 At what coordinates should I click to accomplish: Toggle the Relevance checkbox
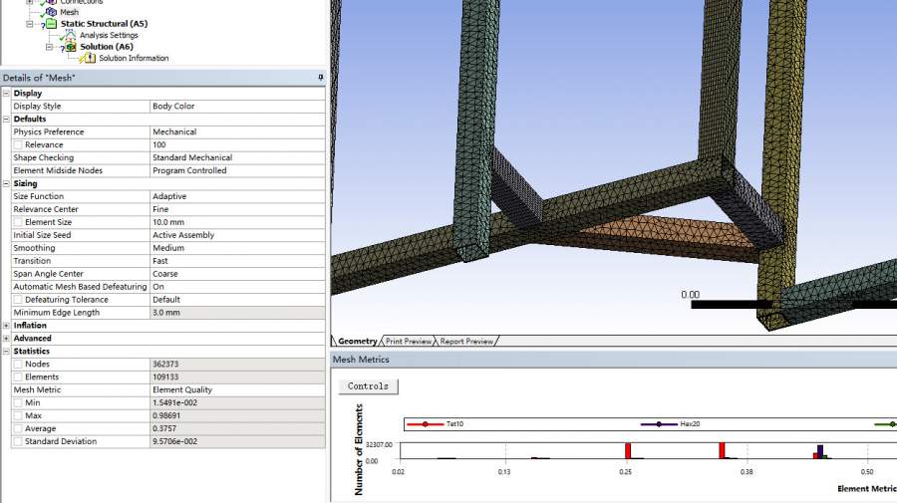point(18,144)
